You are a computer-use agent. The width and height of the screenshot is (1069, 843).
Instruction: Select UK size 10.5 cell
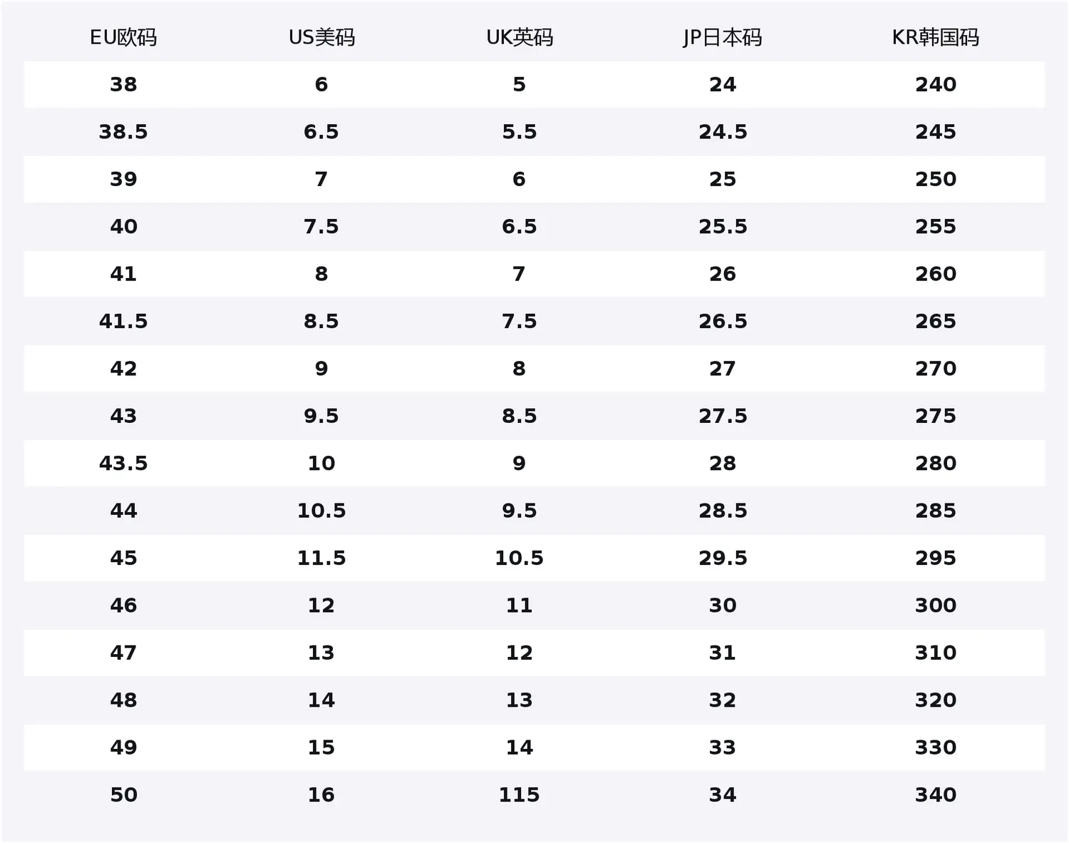pyautogui.click(x=520, y=558)
